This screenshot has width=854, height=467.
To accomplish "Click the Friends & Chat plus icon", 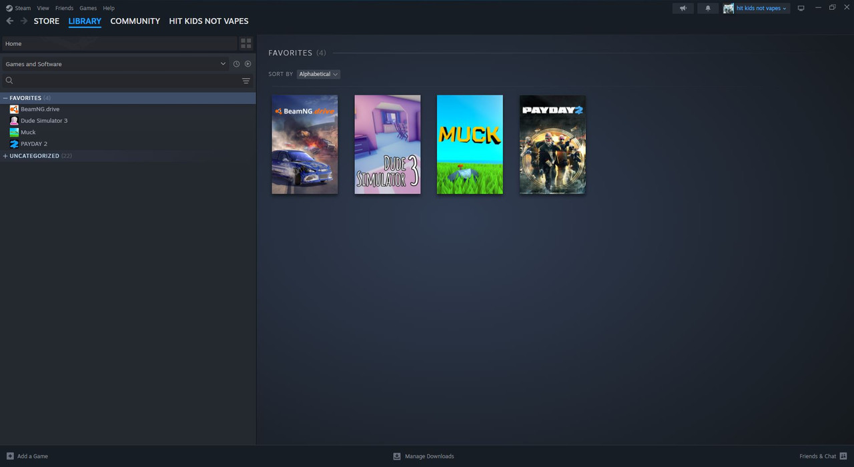I will (x=844, y=456).
